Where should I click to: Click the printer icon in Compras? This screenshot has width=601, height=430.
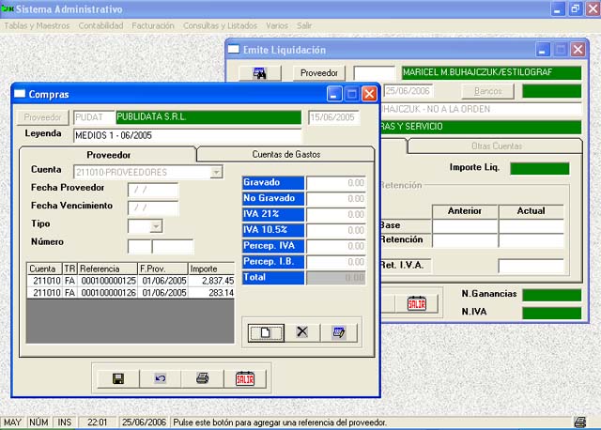202,378
